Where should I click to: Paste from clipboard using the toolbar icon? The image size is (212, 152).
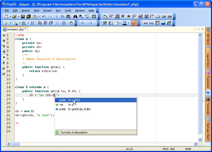click(68, 17)
